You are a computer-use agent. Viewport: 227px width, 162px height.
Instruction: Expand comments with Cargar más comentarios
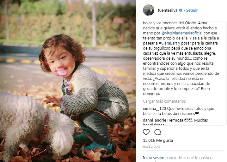click(x=164, y=101)
